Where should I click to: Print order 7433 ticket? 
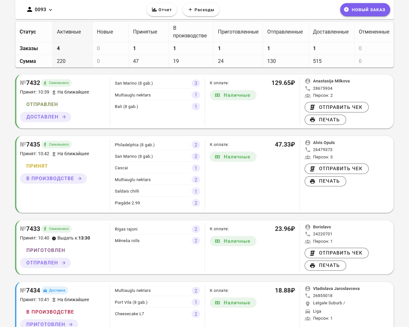coord(325,265)
